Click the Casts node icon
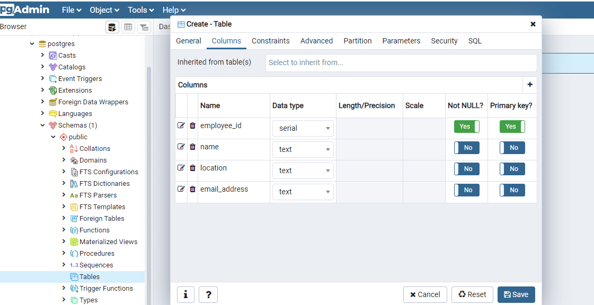The height and width of the screenshot is (305, 594). [53, 56]
